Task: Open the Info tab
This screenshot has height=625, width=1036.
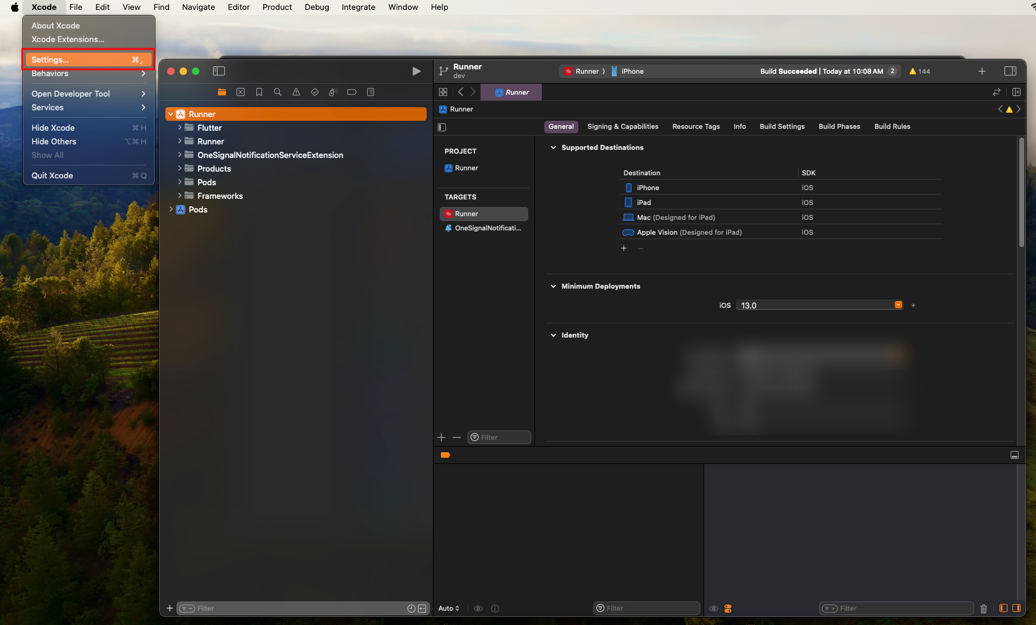Action: coord(739,126)
